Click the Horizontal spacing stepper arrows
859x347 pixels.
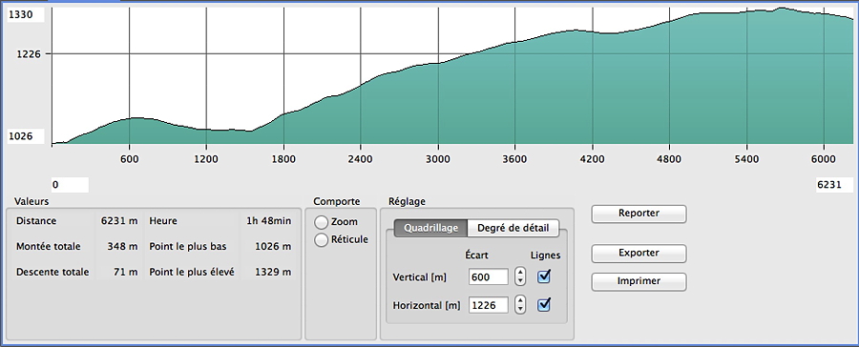coord(520,305)
